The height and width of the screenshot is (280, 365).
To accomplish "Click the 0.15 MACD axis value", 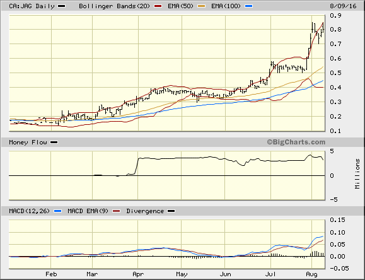I will pyautogui.click(x=337, y=220).
